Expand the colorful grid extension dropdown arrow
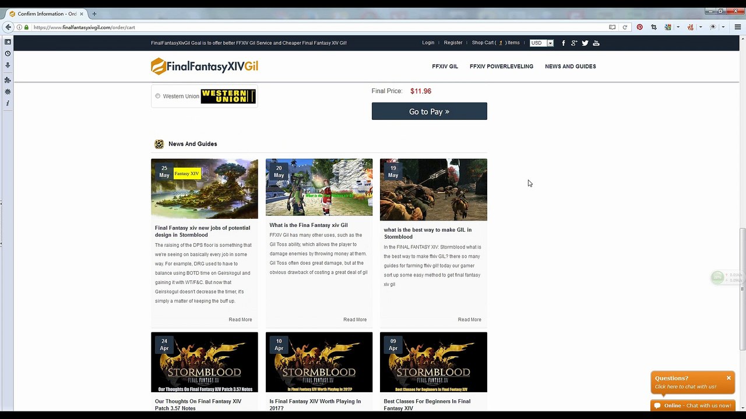 [x=678, y=27]
